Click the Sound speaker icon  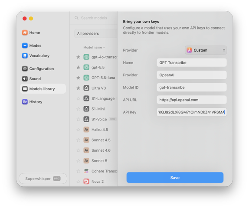pyautogui.click(x=25, y=79)
